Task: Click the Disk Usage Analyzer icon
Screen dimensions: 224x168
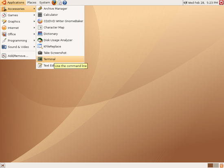Action: [40, 40]
